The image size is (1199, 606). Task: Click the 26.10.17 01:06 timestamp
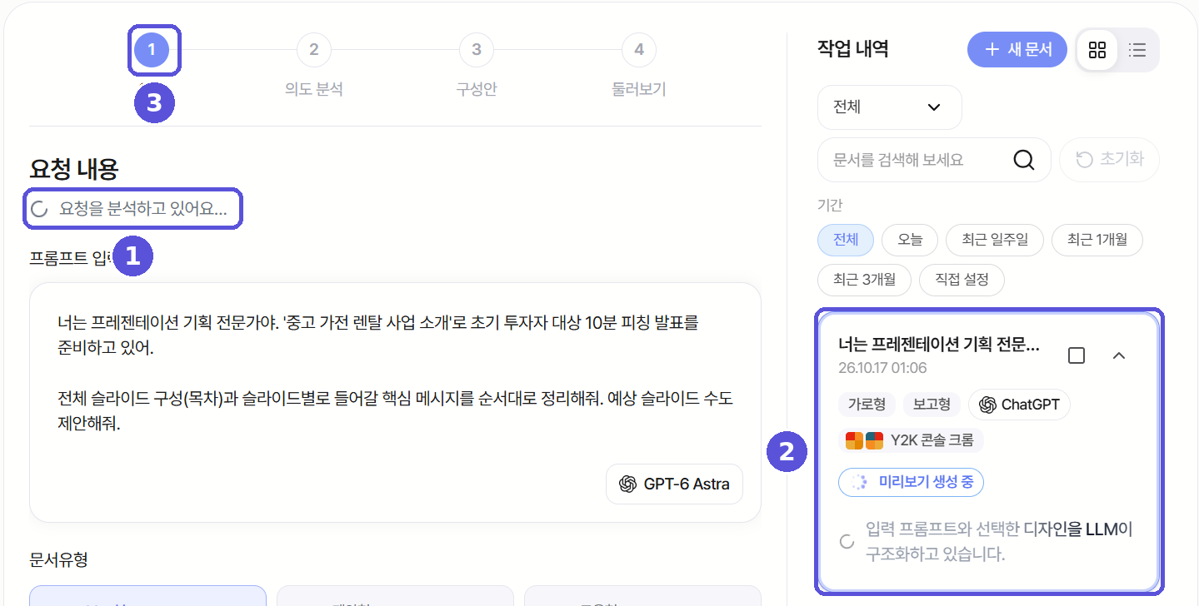click(x=882, y=368)
